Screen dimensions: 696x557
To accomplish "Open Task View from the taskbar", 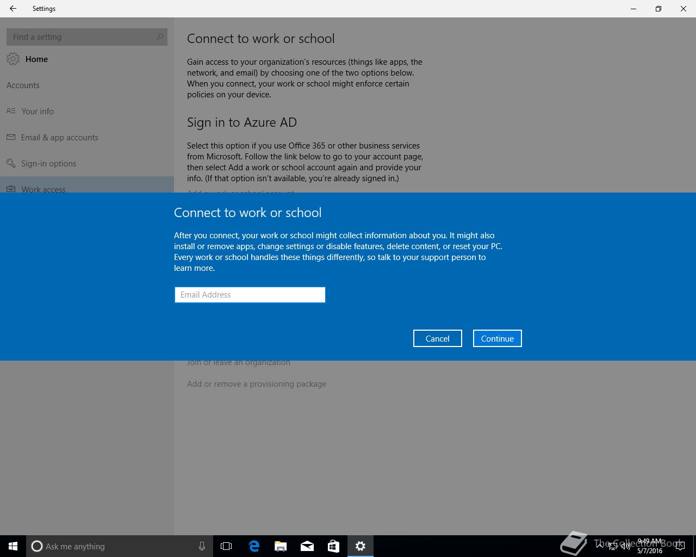I will point(226,546).
